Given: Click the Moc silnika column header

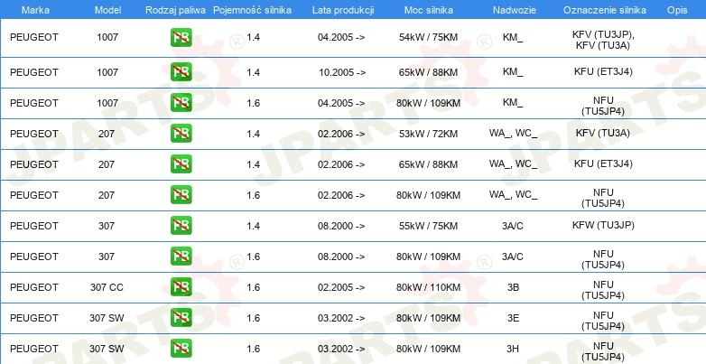Looking at the screenshot, I should (429, 10).
